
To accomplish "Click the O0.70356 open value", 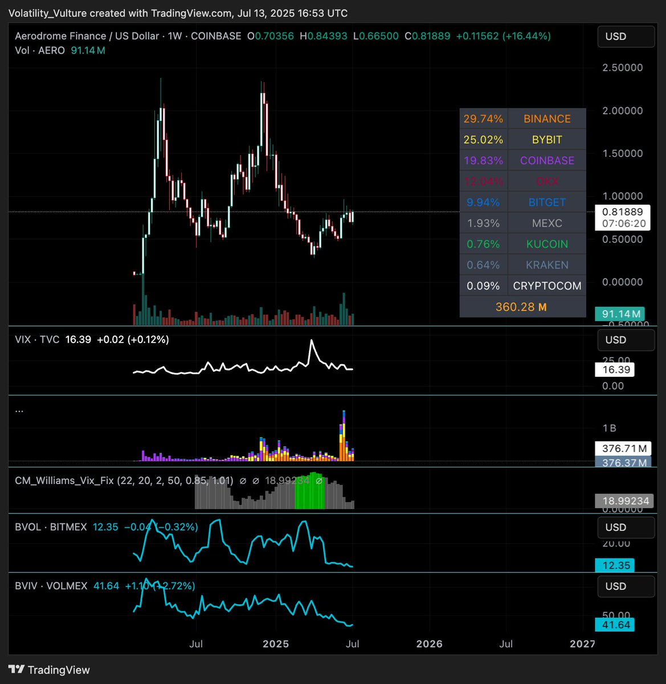I will [x=271, y=36].
